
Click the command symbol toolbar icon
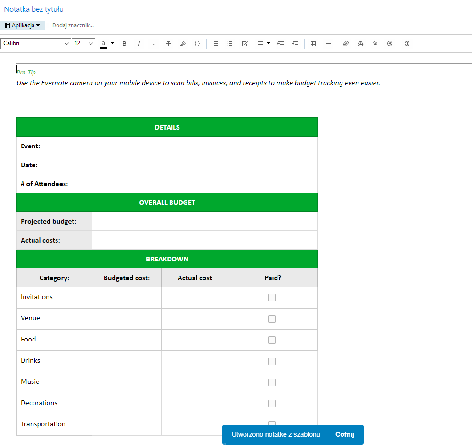tap(407, 44)
